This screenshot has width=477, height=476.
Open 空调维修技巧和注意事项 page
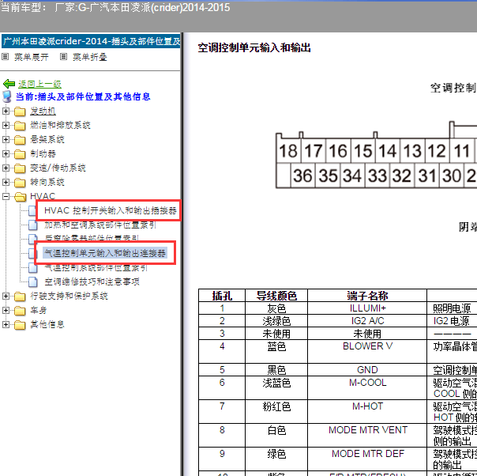click(x=92, y=282)
